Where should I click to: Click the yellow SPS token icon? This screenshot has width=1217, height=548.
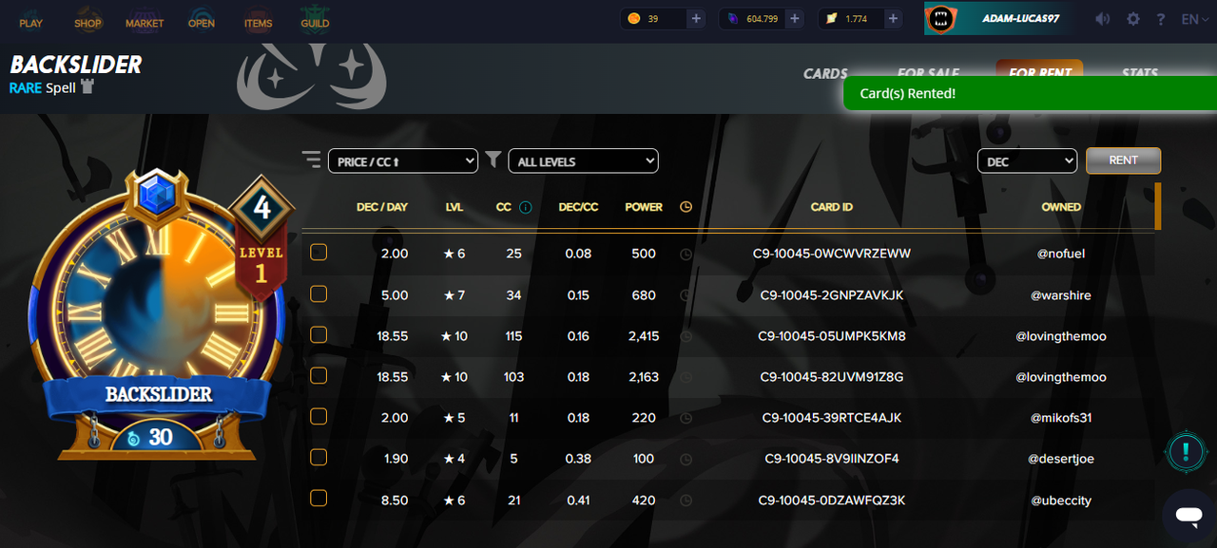coord(831,19)
